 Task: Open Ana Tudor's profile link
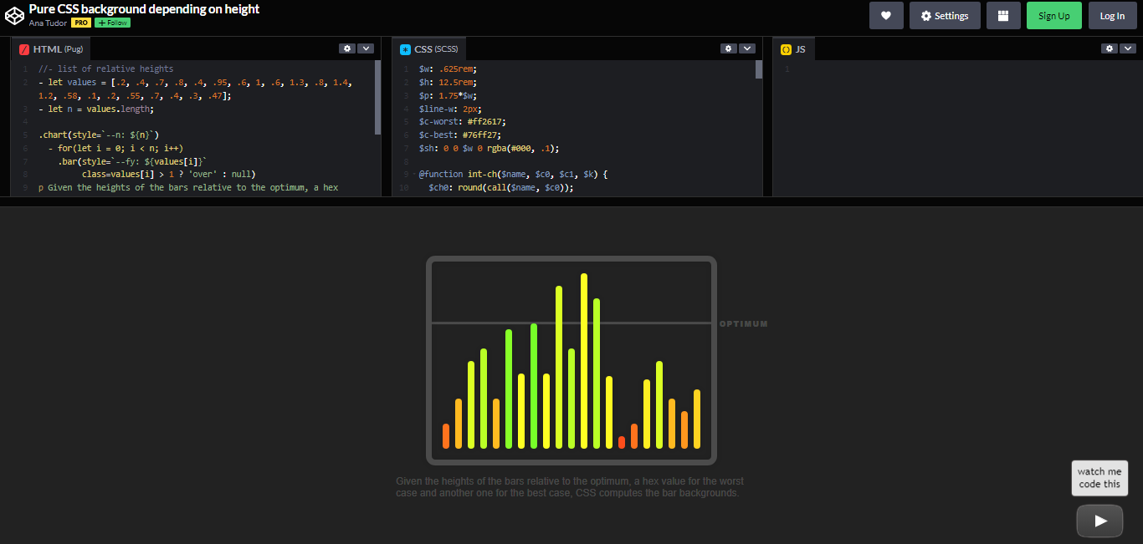pyautogui.click(x=49, y=23)
